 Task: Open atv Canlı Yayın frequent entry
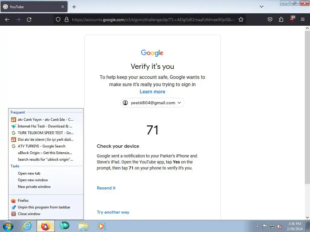click(46, 120)
